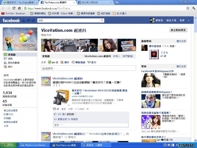Open the VICO-DS1 dashcam product thumbnail

pyautogui.click(x=62, y=97)
